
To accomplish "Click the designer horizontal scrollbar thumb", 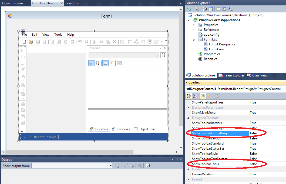I will point(69,152).
